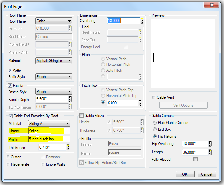
Task: Select Plain Gable Corners radio button
Action: (155, 123)
